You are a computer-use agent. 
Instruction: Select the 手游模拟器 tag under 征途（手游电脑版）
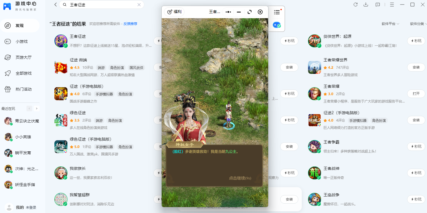(104, 94)
